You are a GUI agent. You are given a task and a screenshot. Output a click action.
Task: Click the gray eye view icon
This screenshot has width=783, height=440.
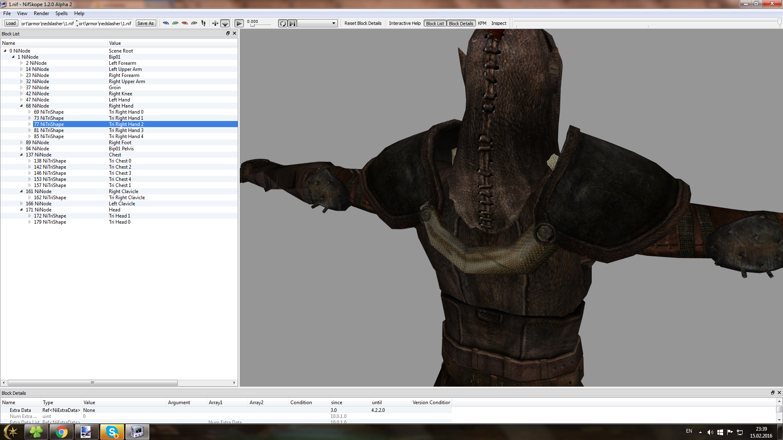[194, 23]
